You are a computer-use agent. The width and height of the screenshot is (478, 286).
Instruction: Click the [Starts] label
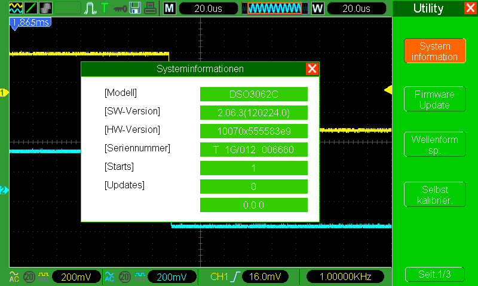119,167
